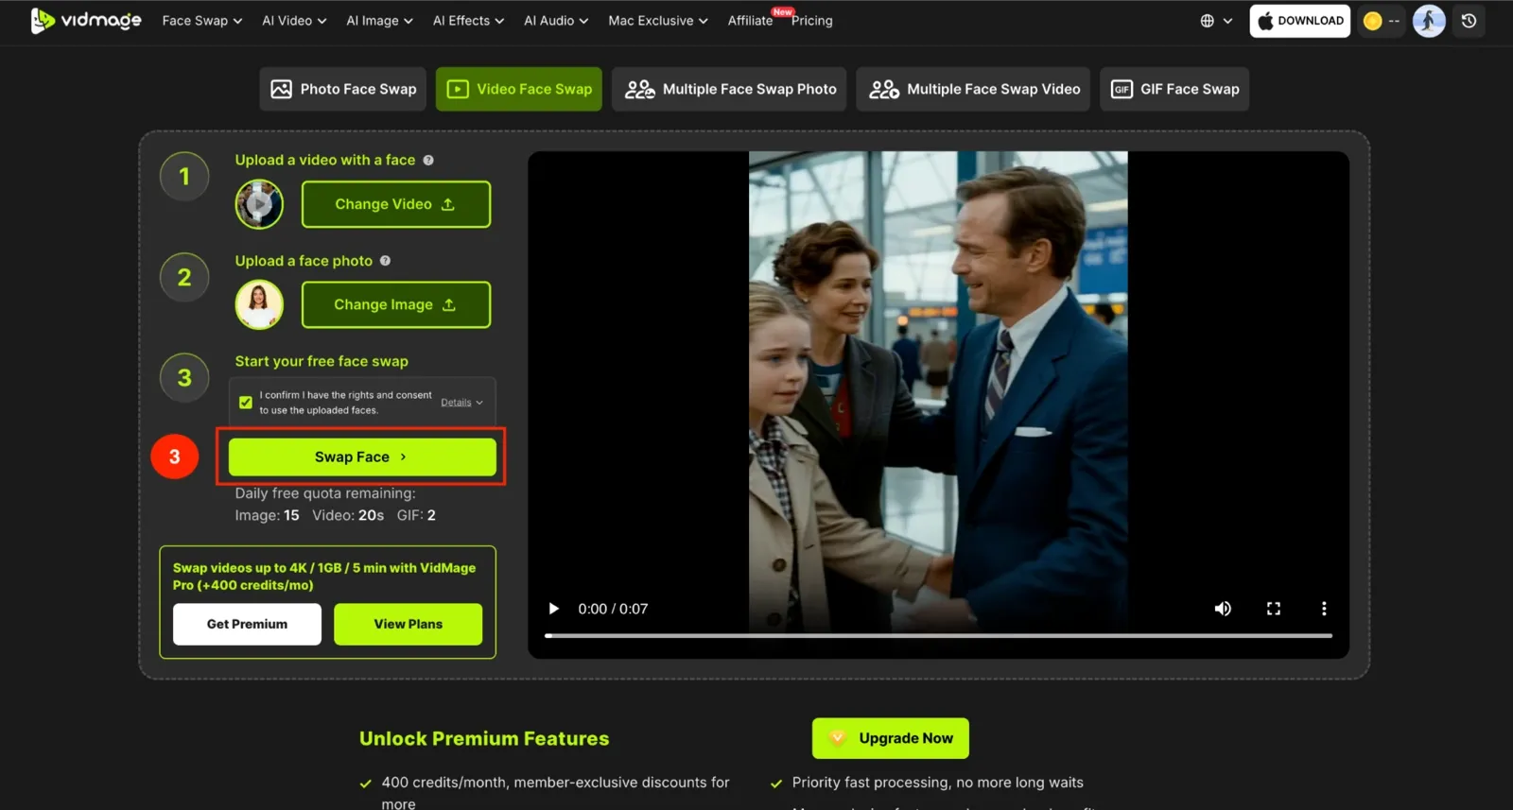Open the user profile avatar
This screenshot has width=1513, height=810.
coord(1429,20)
